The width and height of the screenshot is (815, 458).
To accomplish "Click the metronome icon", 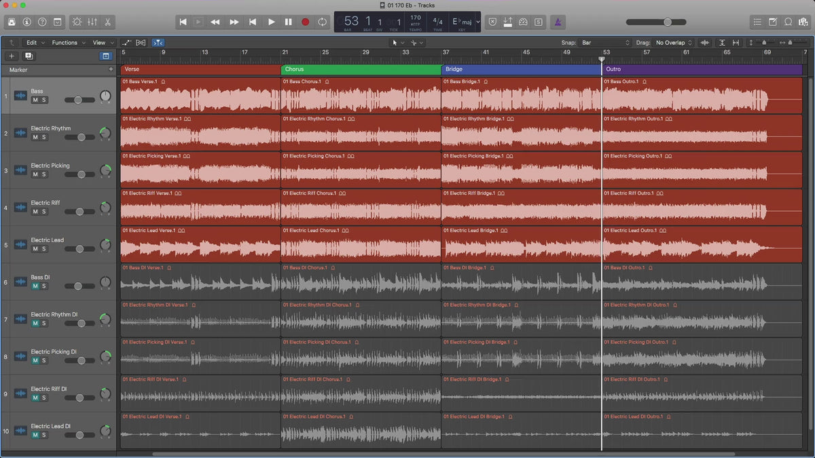I will pyautogui.click(x=557, y=22).
